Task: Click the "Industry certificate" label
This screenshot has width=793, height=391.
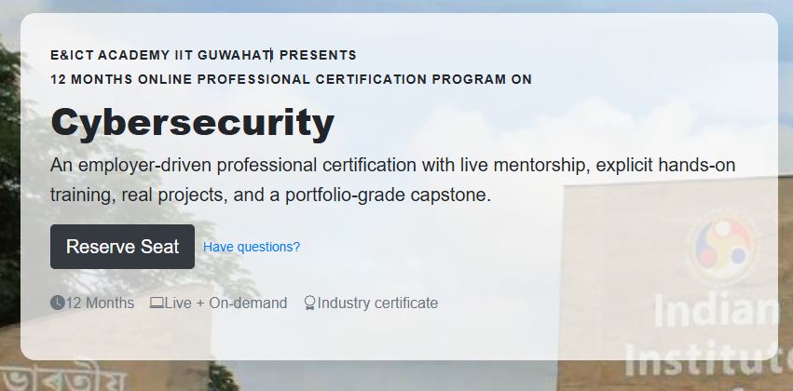Action: [377, 303]
